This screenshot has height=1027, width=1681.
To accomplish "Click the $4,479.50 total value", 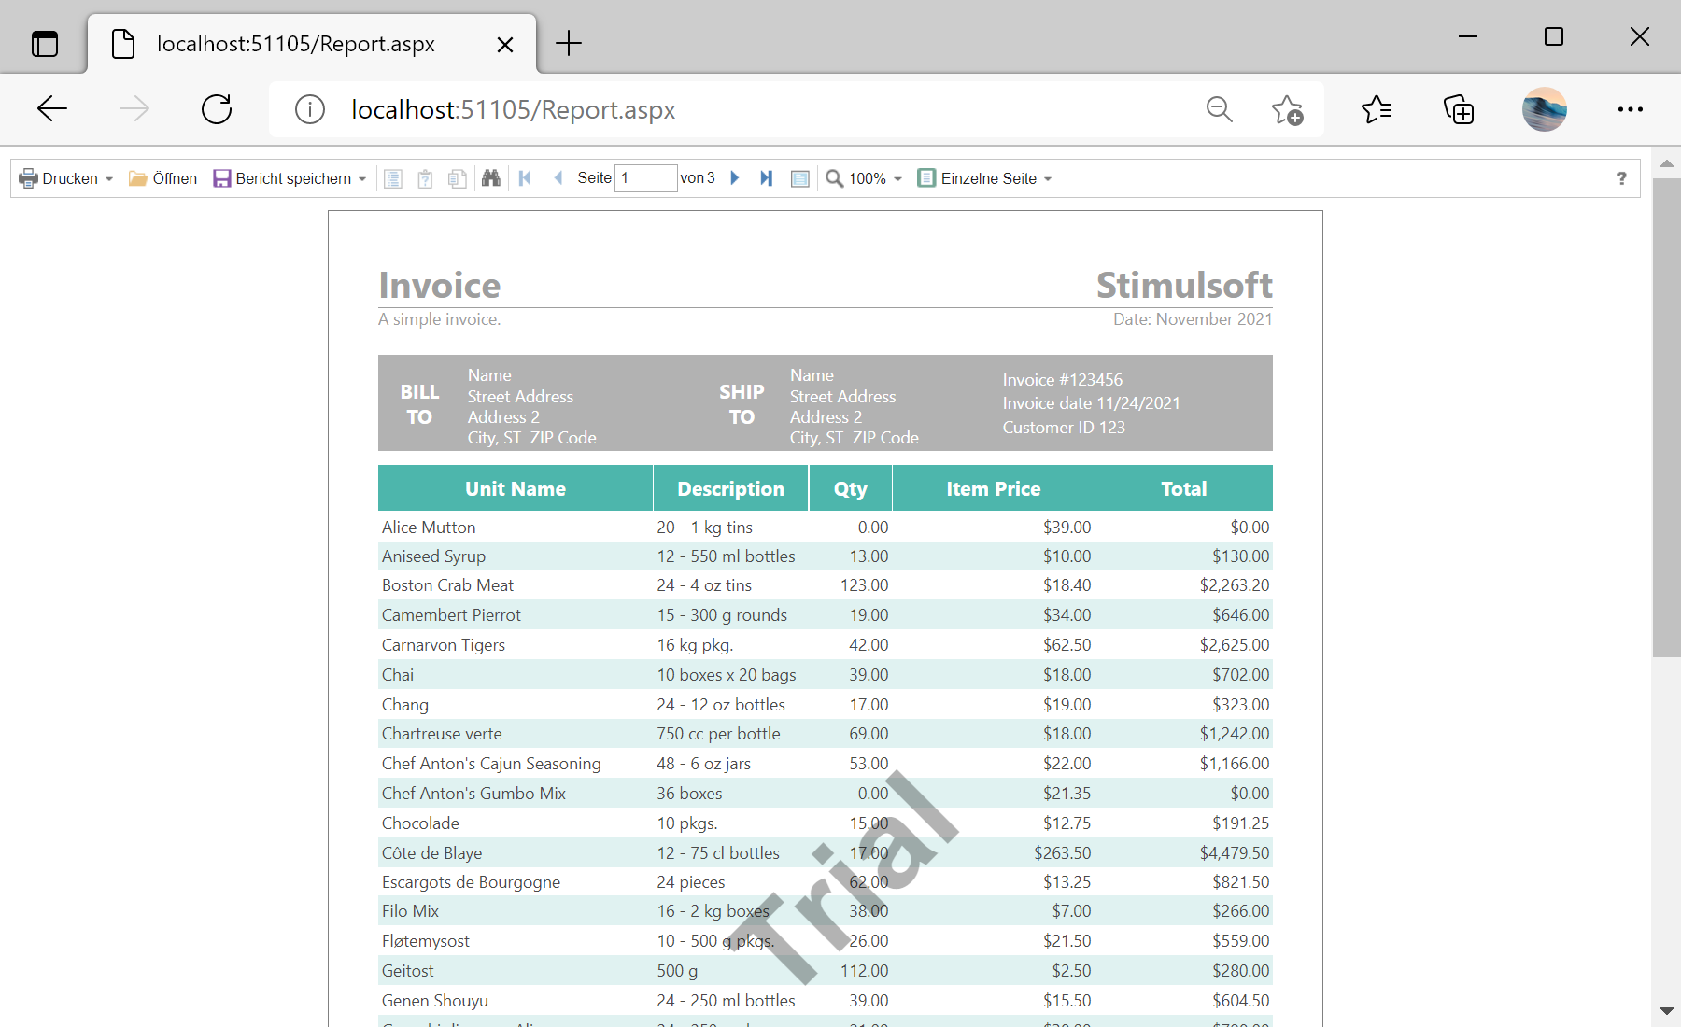I will [1235, 853].
